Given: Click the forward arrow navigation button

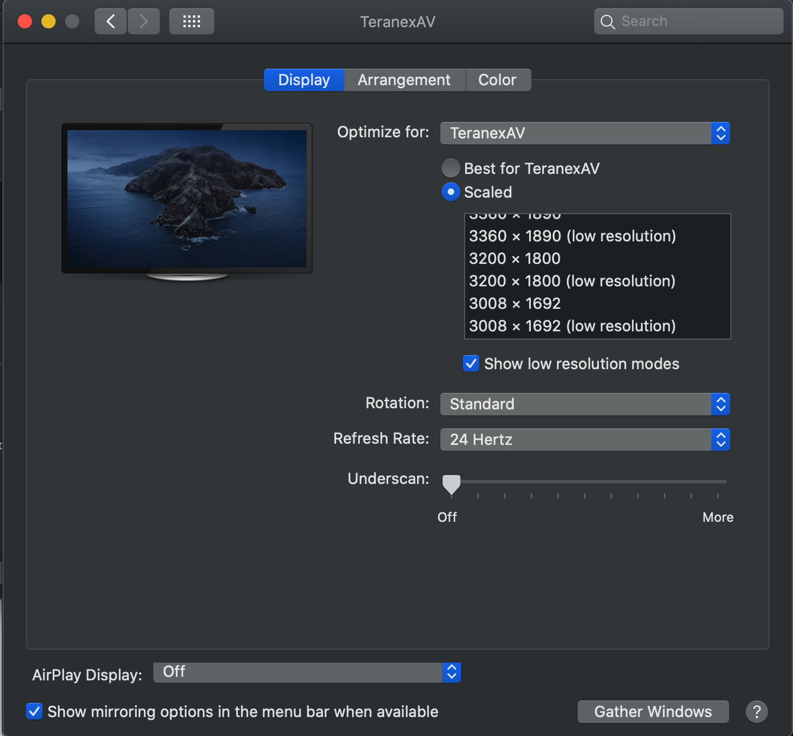Looking at the screenshot, I should click(144, 22).
